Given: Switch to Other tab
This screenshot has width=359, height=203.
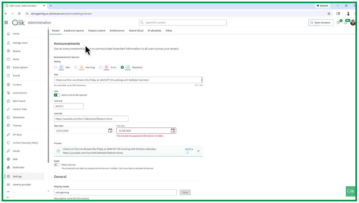Looking at the screenshot, I should [x=169, y=31].
